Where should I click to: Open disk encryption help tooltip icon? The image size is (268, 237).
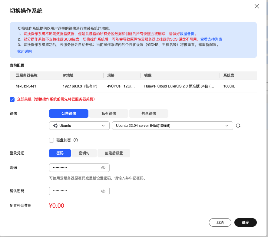coord(75,140)
